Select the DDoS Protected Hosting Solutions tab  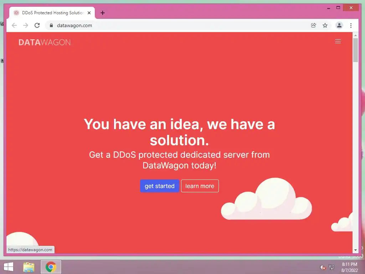[x=52, y=13]
